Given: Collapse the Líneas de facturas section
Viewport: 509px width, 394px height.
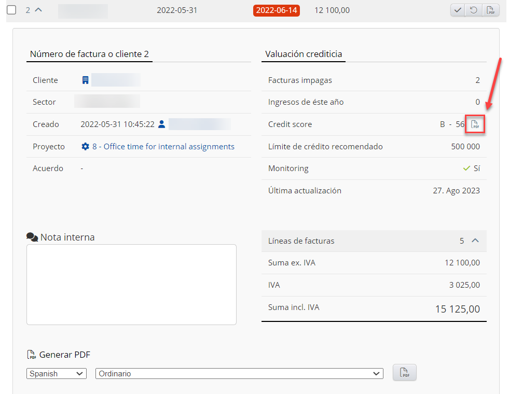Looking at the screenshot, I should pos(475,241).
